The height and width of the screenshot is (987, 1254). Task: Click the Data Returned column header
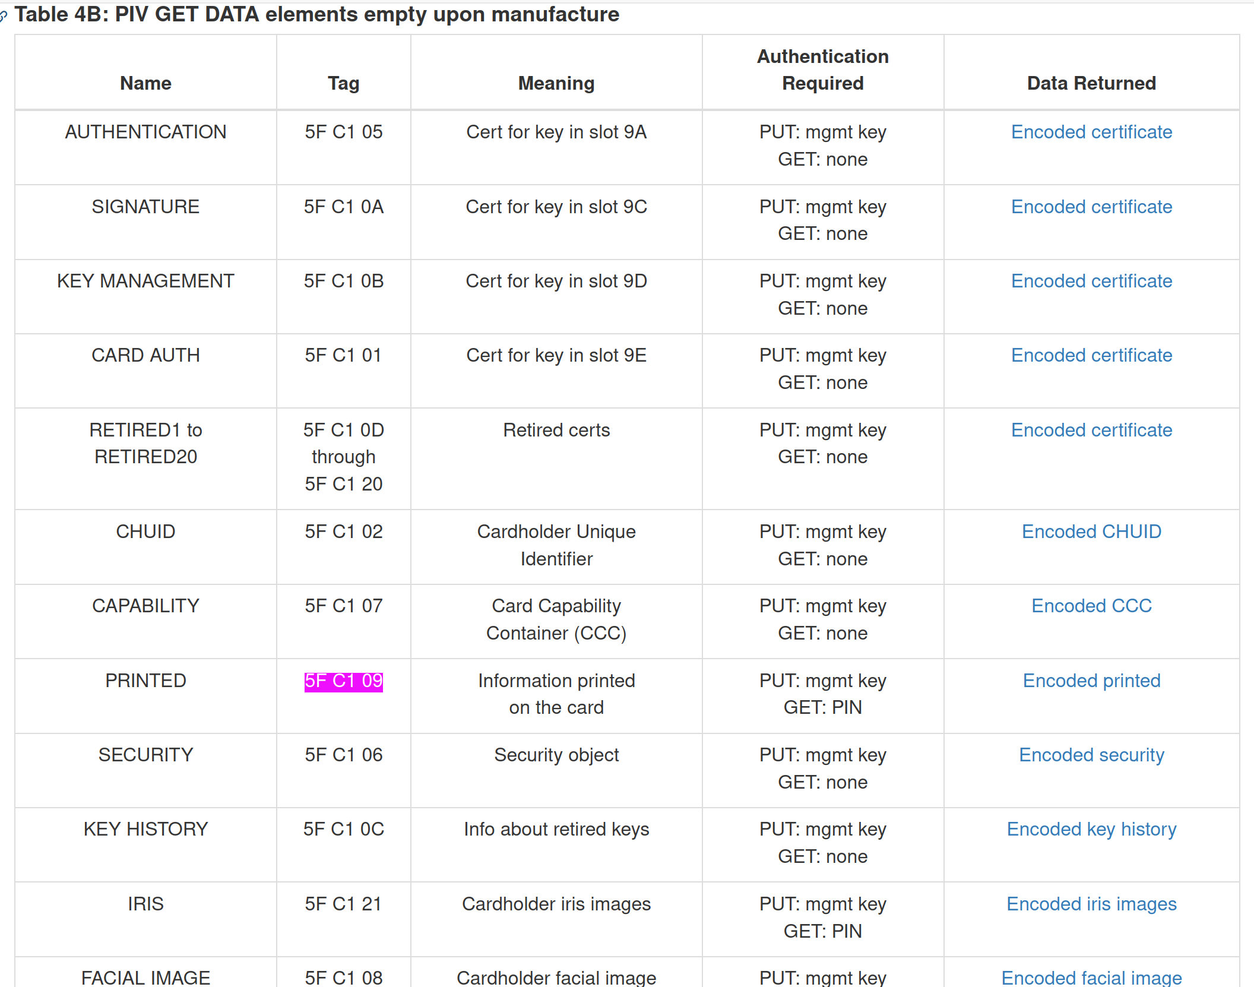tap(1091, 83)
